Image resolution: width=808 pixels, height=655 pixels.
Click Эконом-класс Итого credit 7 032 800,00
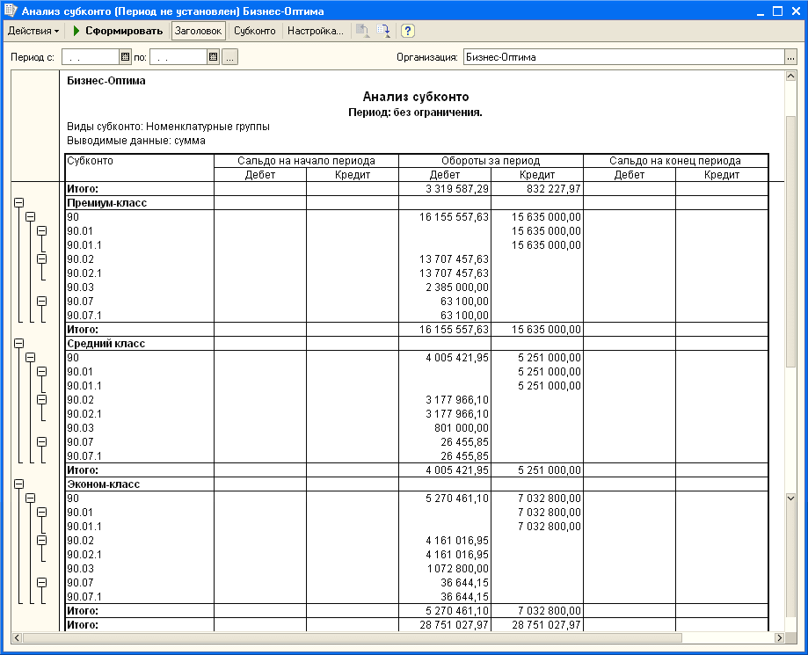click(550, 611)
